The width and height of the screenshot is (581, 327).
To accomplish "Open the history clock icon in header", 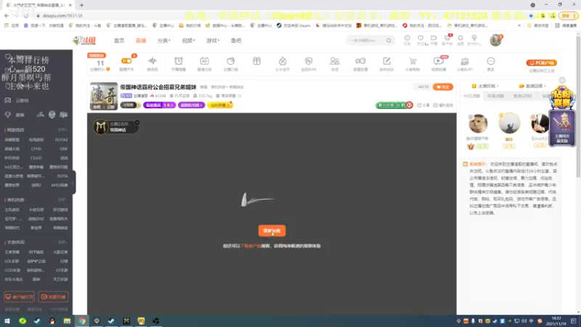I will (407, 39).
